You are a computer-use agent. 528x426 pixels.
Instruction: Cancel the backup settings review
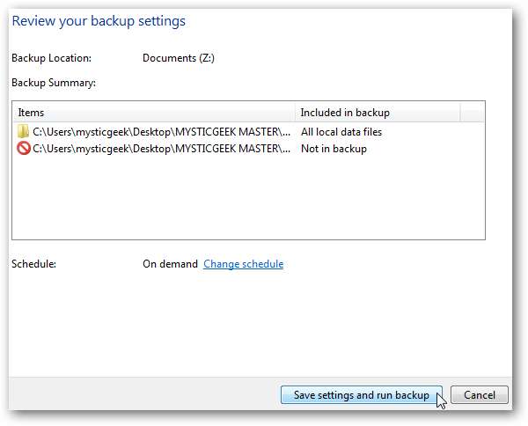[x=480, y=395]
